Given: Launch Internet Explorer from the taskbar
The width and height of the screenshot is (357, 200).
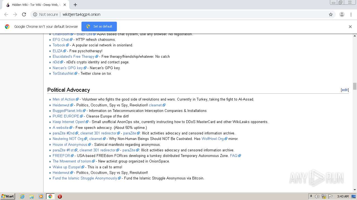Looking at the screenshot, I should [x=22, y=196].
